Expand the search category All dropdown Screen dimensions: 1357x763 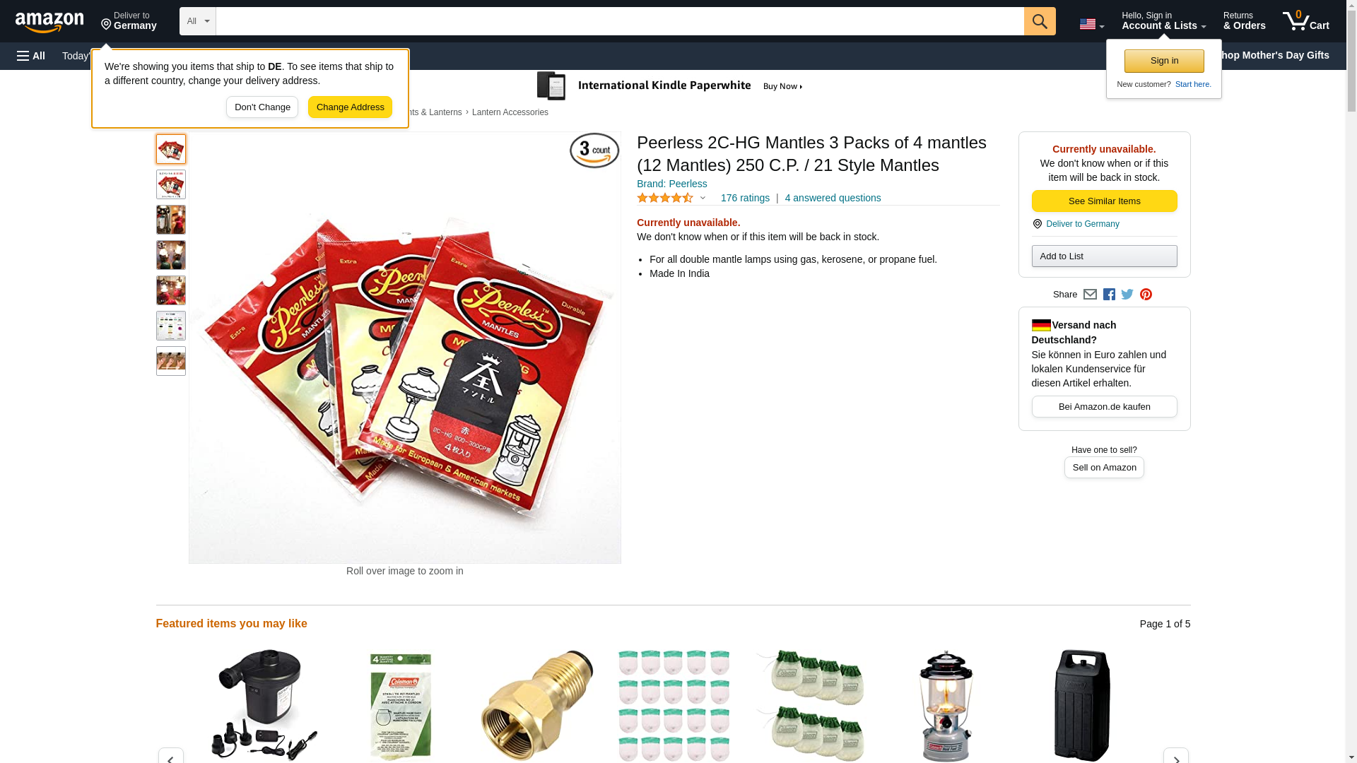[197, 21]
